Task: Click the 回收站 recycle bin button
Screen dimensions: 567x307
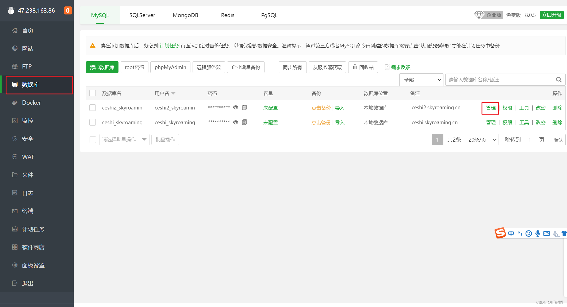Action: coord(363,67)
